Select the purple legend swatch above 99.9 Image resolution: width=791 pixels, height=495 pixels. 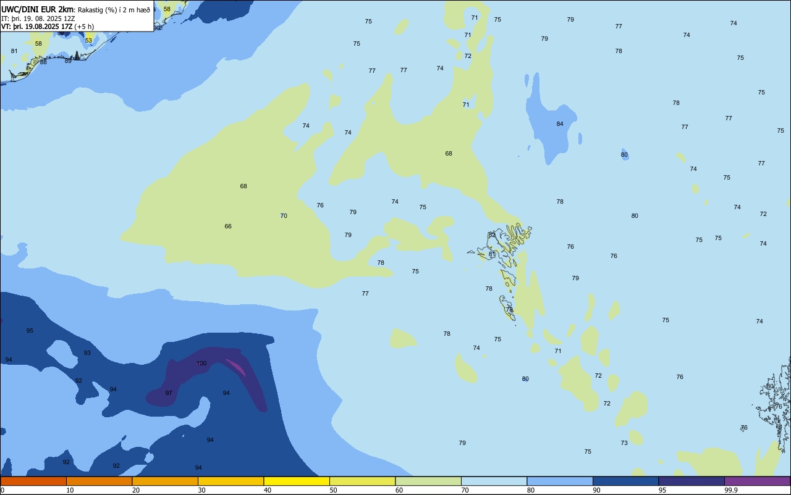tap(757, 481)
